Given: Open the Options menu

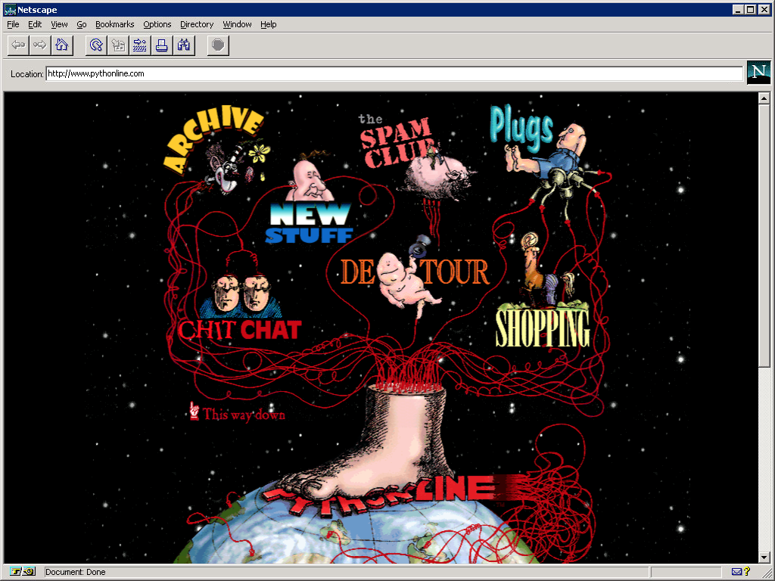Looking at the screenshot, I should (157, 24).
